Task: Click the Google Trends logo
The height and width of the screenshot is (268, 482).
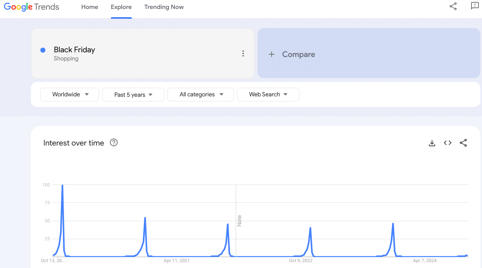Action: coord(32,7)
